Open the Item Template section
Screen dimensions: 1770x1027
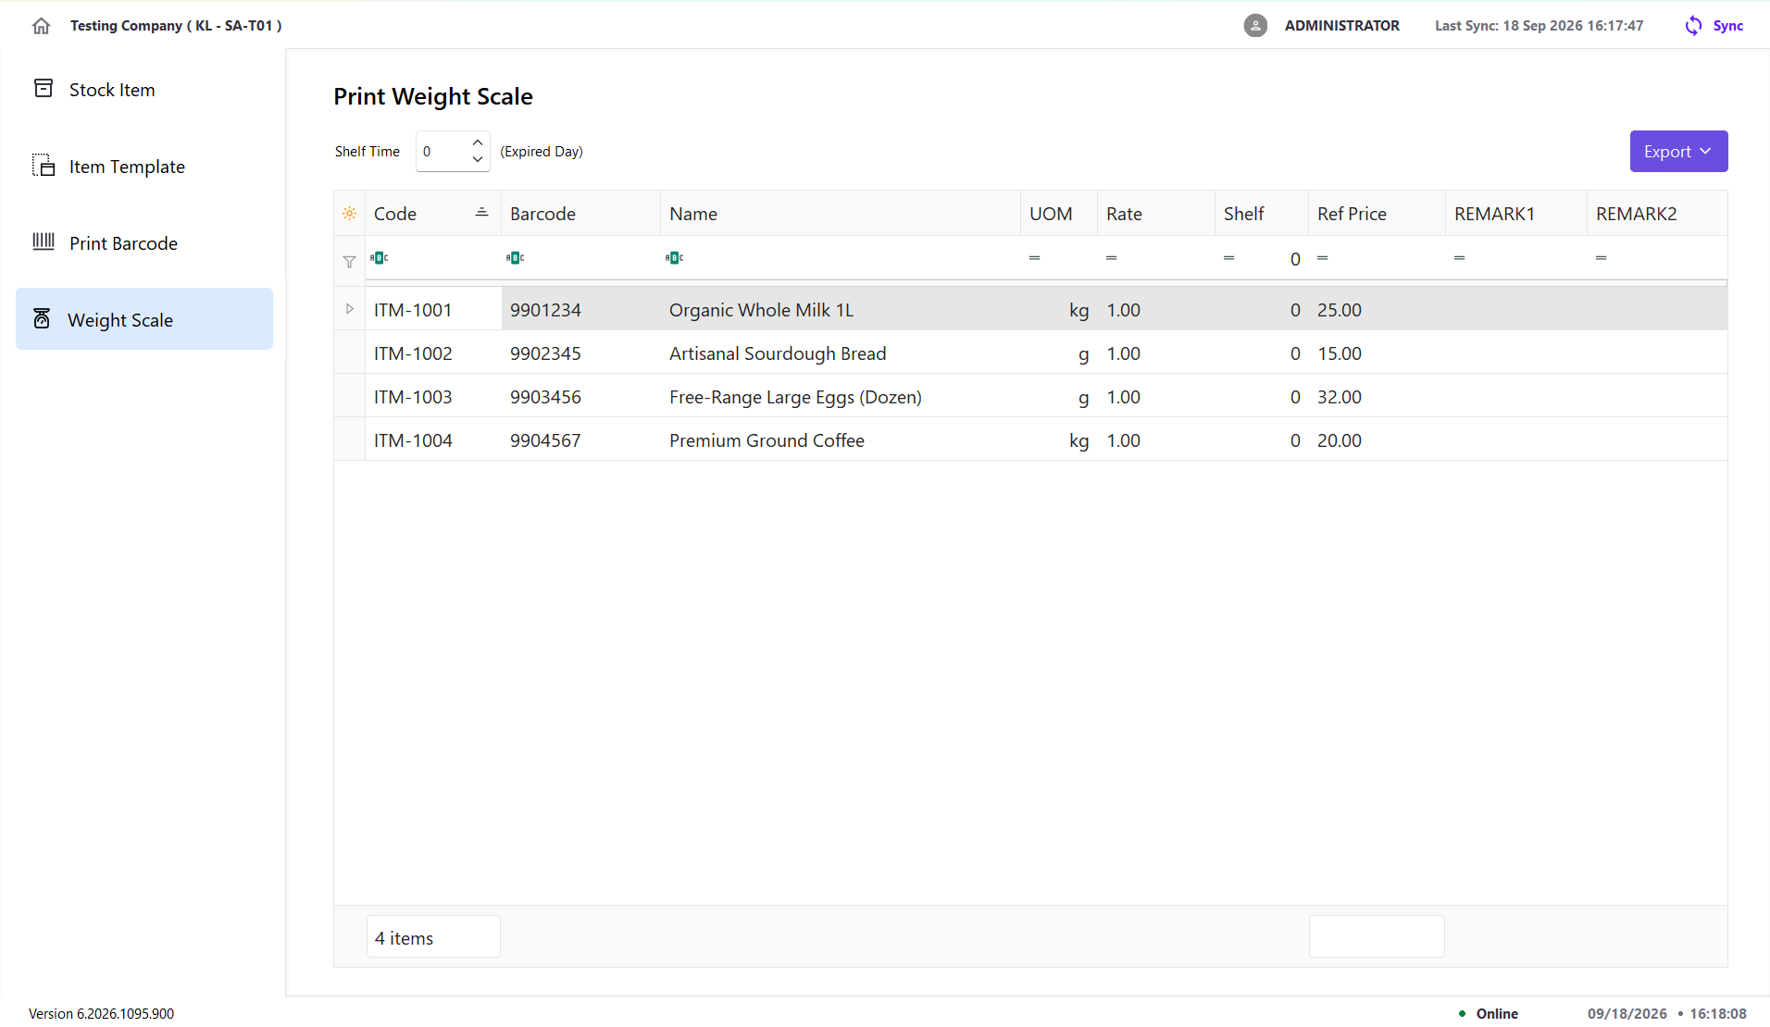click(x=144, y=167)
